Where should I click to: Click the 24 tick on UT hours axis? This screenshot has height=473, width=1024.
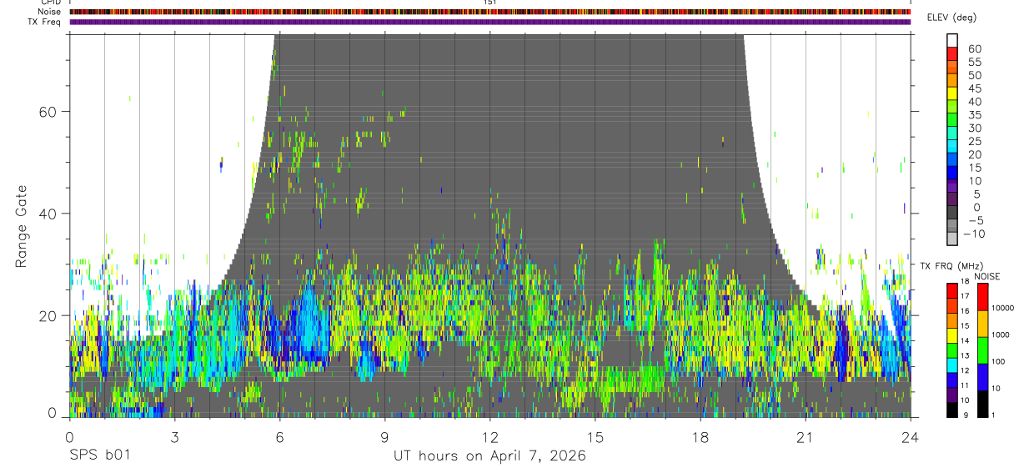click(x=911, y=436)
